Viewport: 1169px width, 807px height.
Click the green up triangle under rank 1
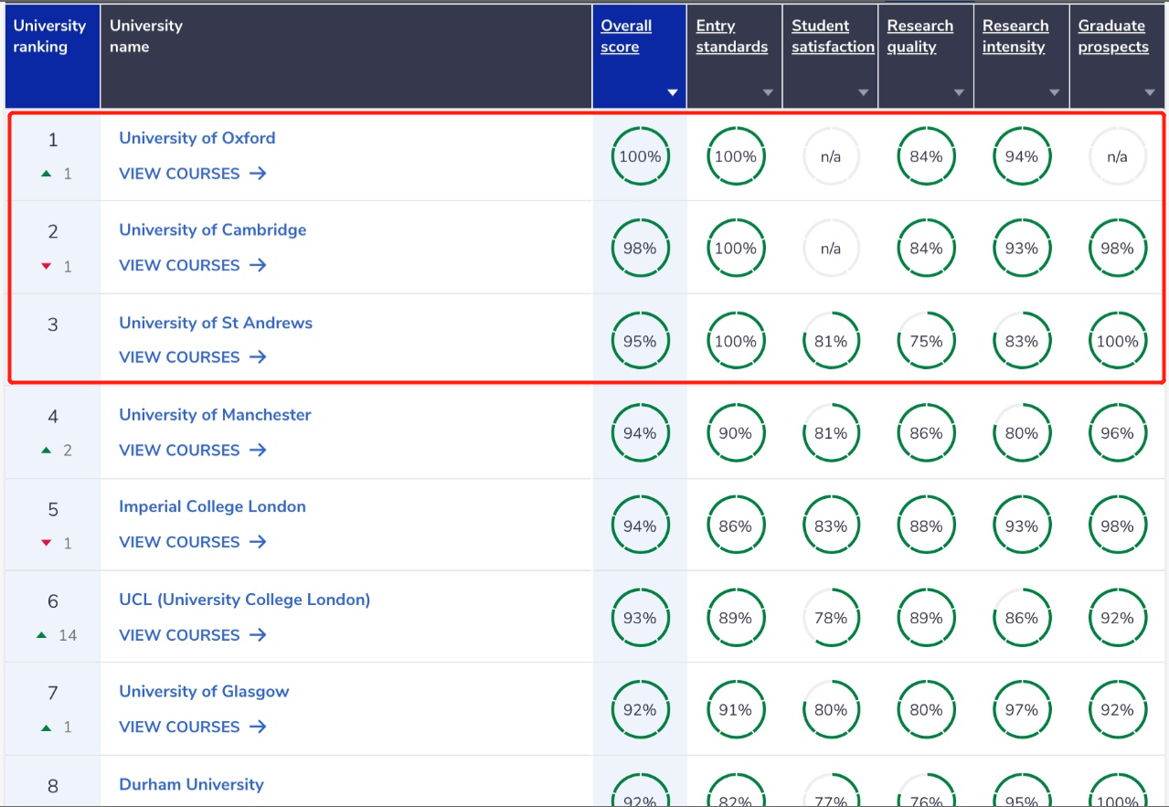46,174
